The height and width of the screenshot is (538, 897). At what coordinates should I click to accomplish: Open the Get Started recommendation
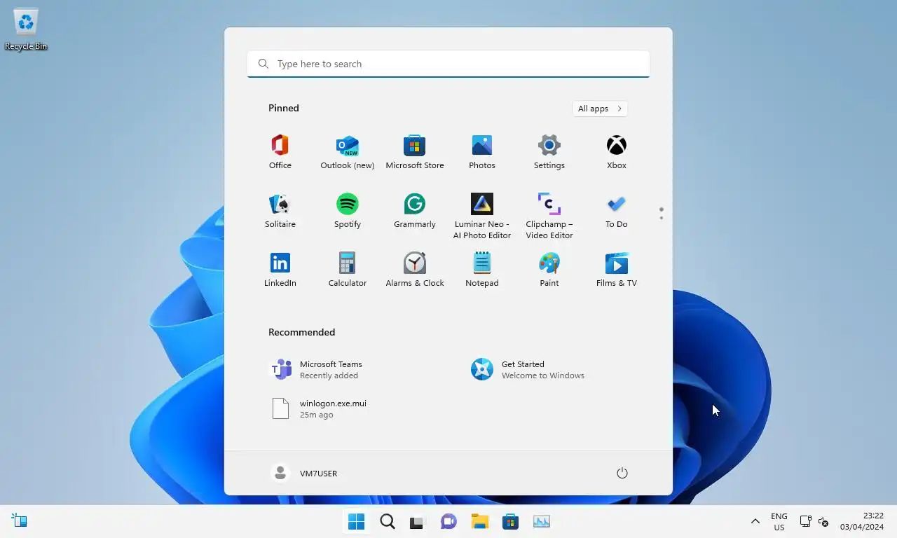528,369
